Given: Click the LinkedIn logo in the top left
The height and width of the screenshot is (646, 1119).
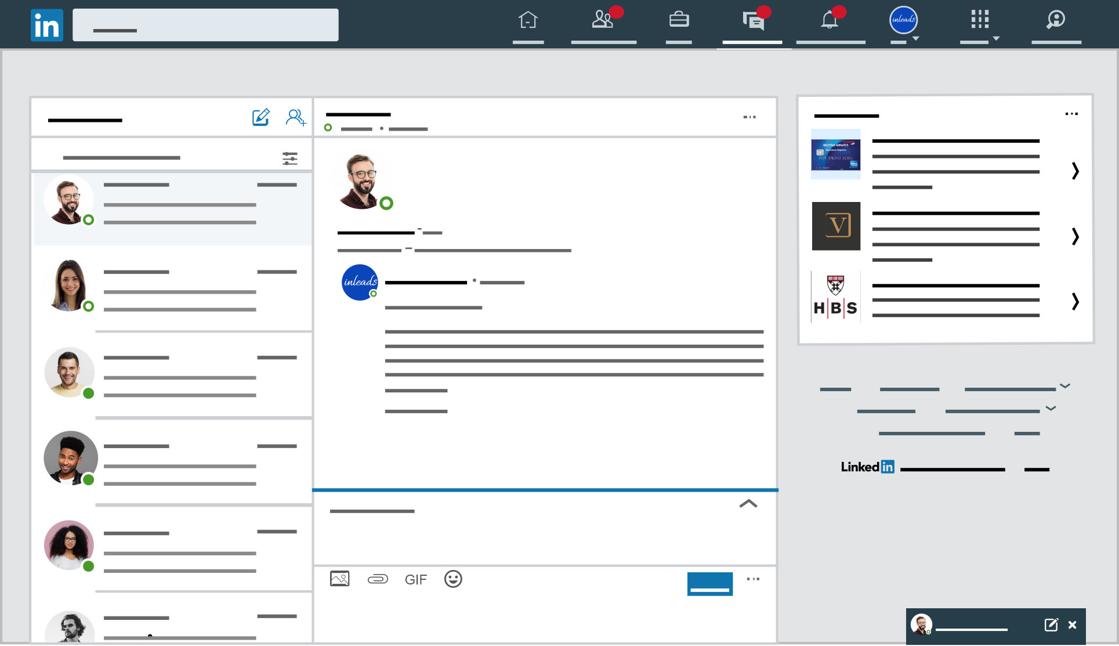Looking at the screenshot, I should [x=46, y=26].
